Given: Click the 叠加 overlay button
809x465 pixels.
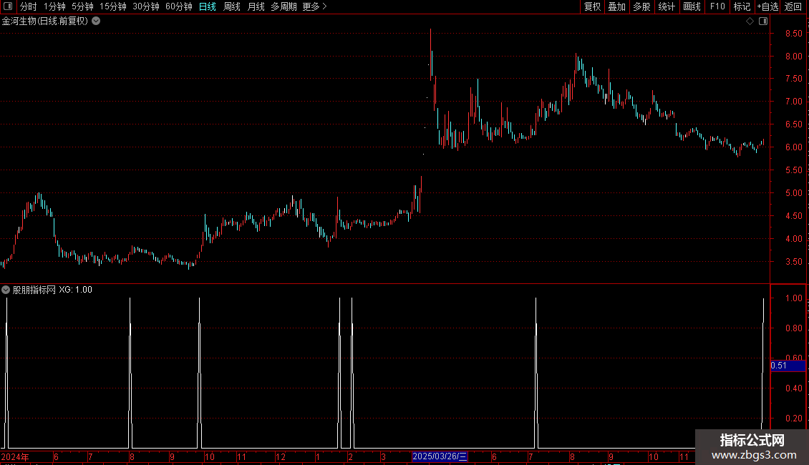Looking at the screenshot, I should 616,6.
